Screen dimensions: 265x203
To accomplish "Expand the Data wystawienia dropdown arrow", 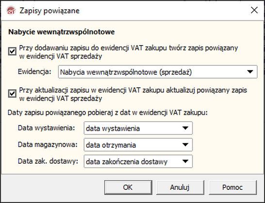I will pyautogui.click(x=185, y=128).
